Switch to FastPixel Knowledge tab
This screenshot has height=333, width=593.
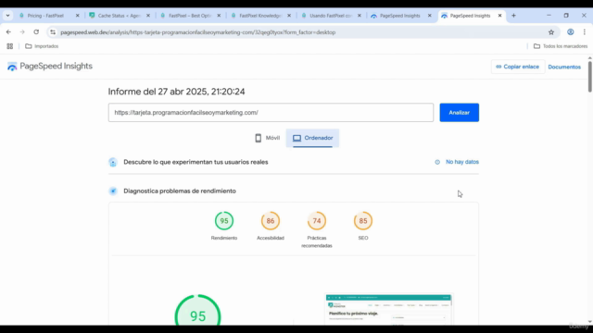point(260,16)
